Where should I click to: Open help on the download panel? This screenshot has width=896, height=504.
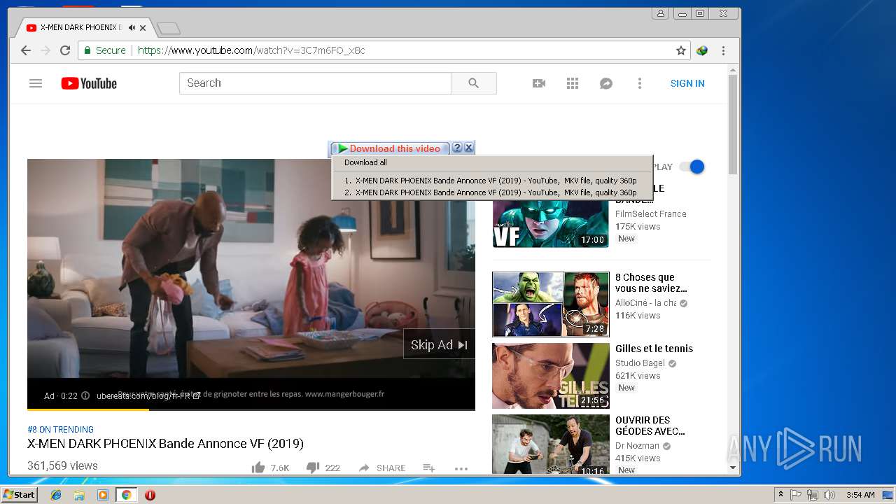click(x=457, y=148)
